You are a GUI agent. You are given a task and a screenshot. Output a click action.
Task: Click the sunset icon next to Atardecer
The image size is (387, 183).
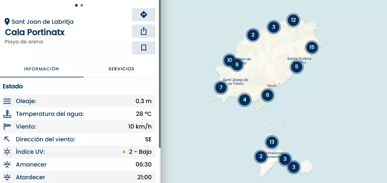pos(7,177)
